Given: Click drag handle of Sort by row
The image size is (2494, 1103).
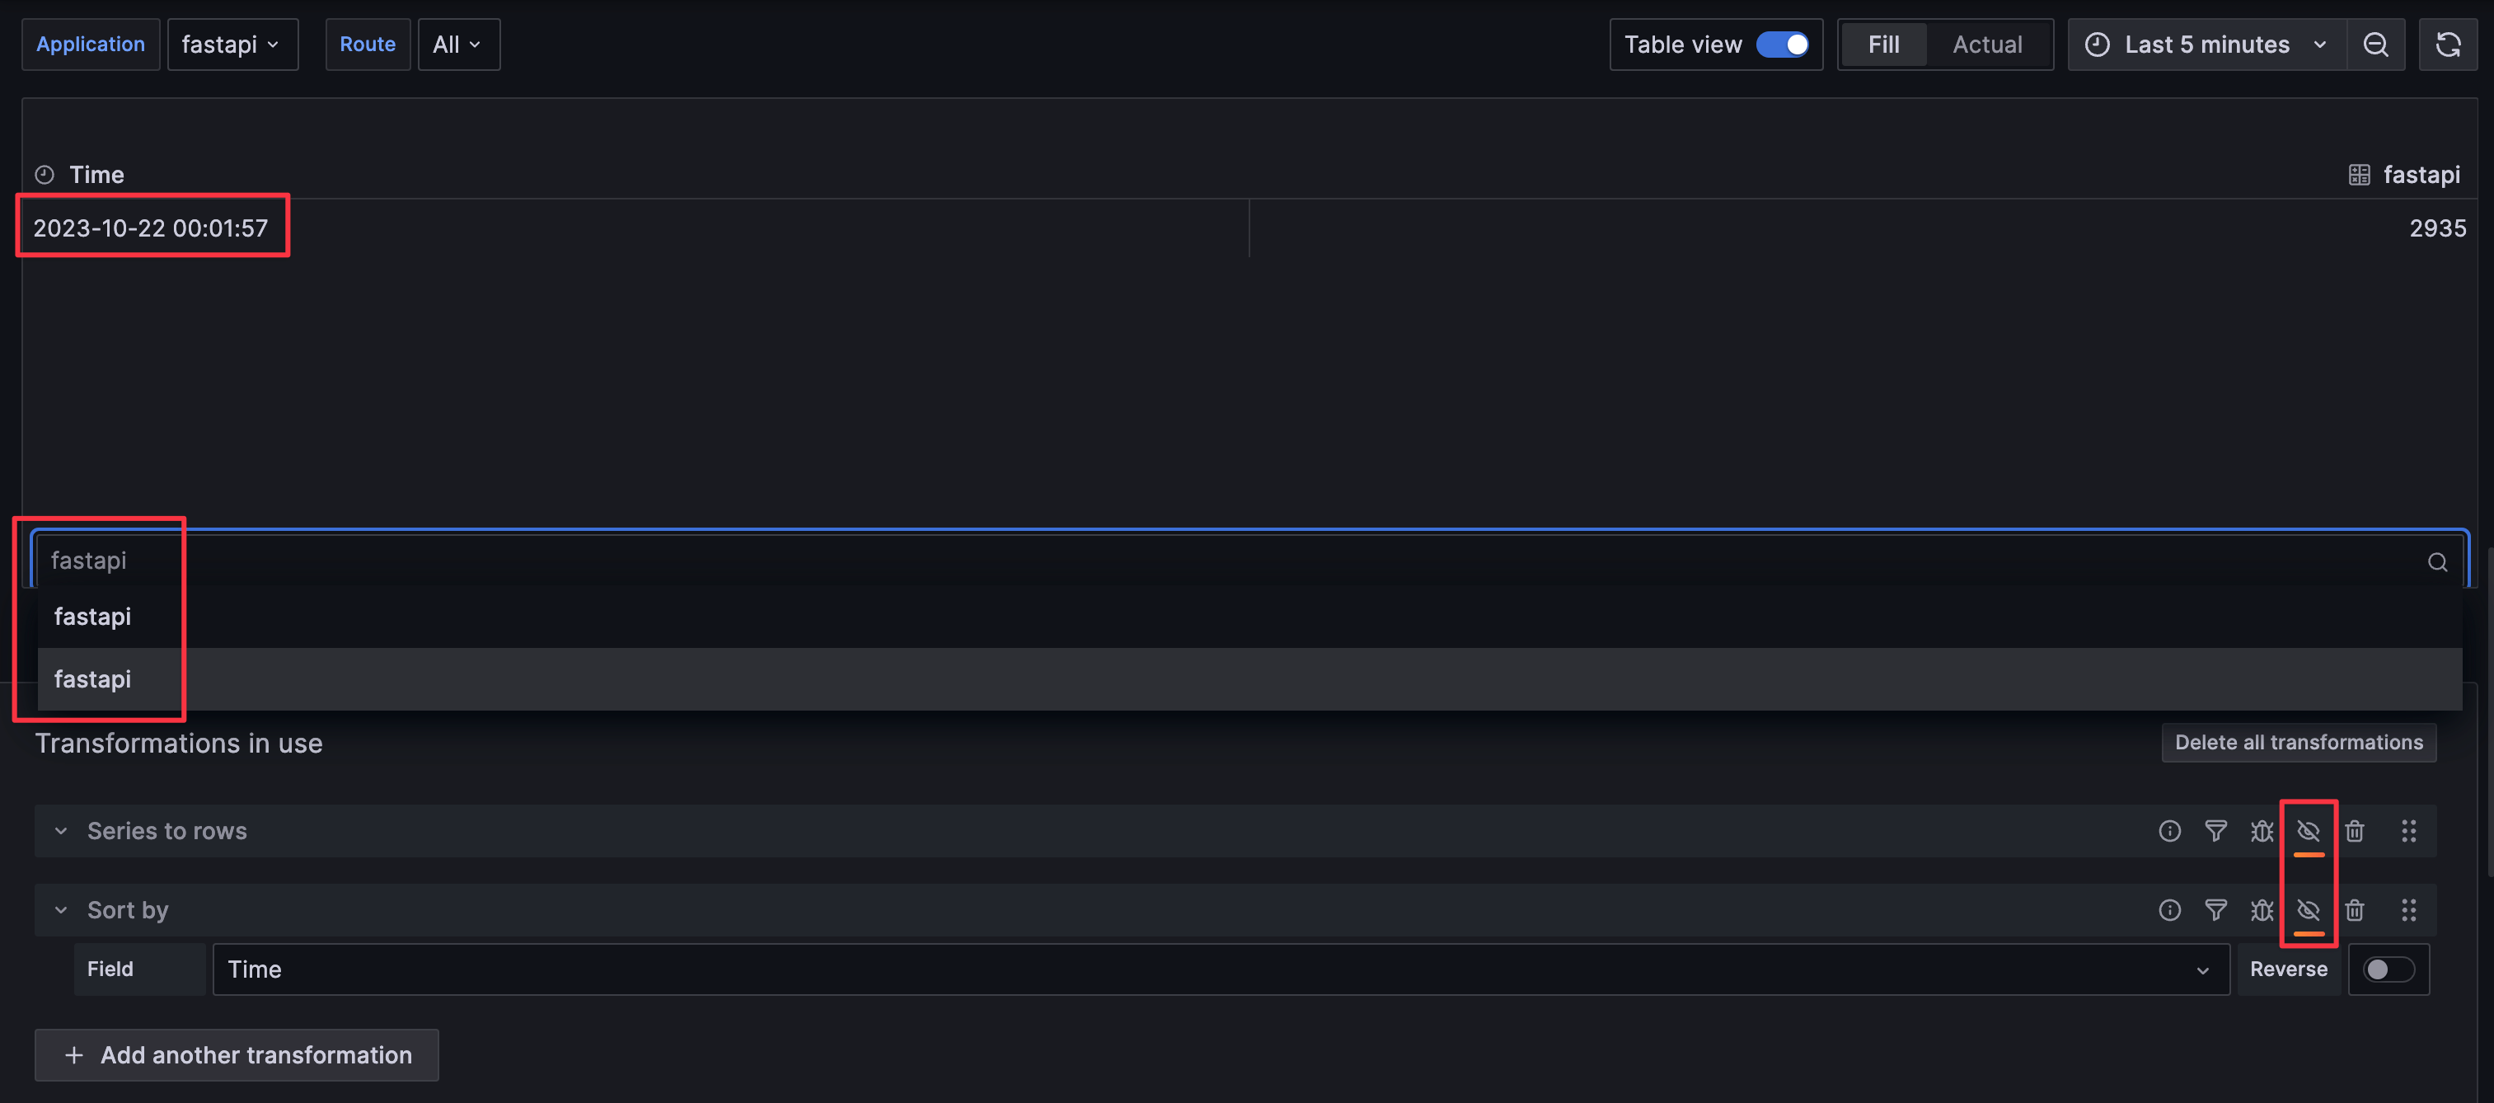Looking at the screenshot, I should click(x=2409, y=910).
